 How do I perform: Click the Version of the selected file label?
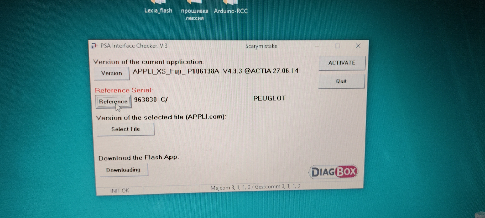161,117
